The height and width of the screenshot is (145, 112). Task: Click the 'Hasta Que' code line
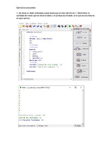coord(36,60)
